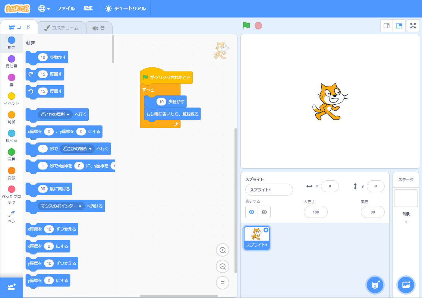Select the スプライト1 sprite thumbnail
The image size is (422, 298).
coord(257,238)
